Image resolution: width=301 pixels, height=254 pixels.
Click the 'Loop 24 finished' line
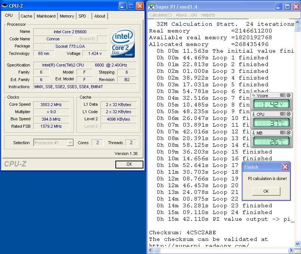click(214, 212)
